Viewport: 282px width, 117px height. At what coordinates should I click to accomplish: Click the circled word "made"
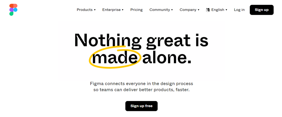point(115,58)
